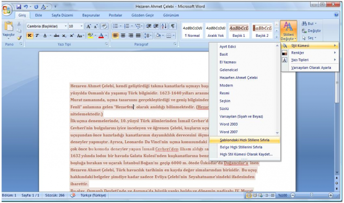Viewport: 344px width, 203px height.
Task: Zoom in with the plus button
Action: [331, 195]
